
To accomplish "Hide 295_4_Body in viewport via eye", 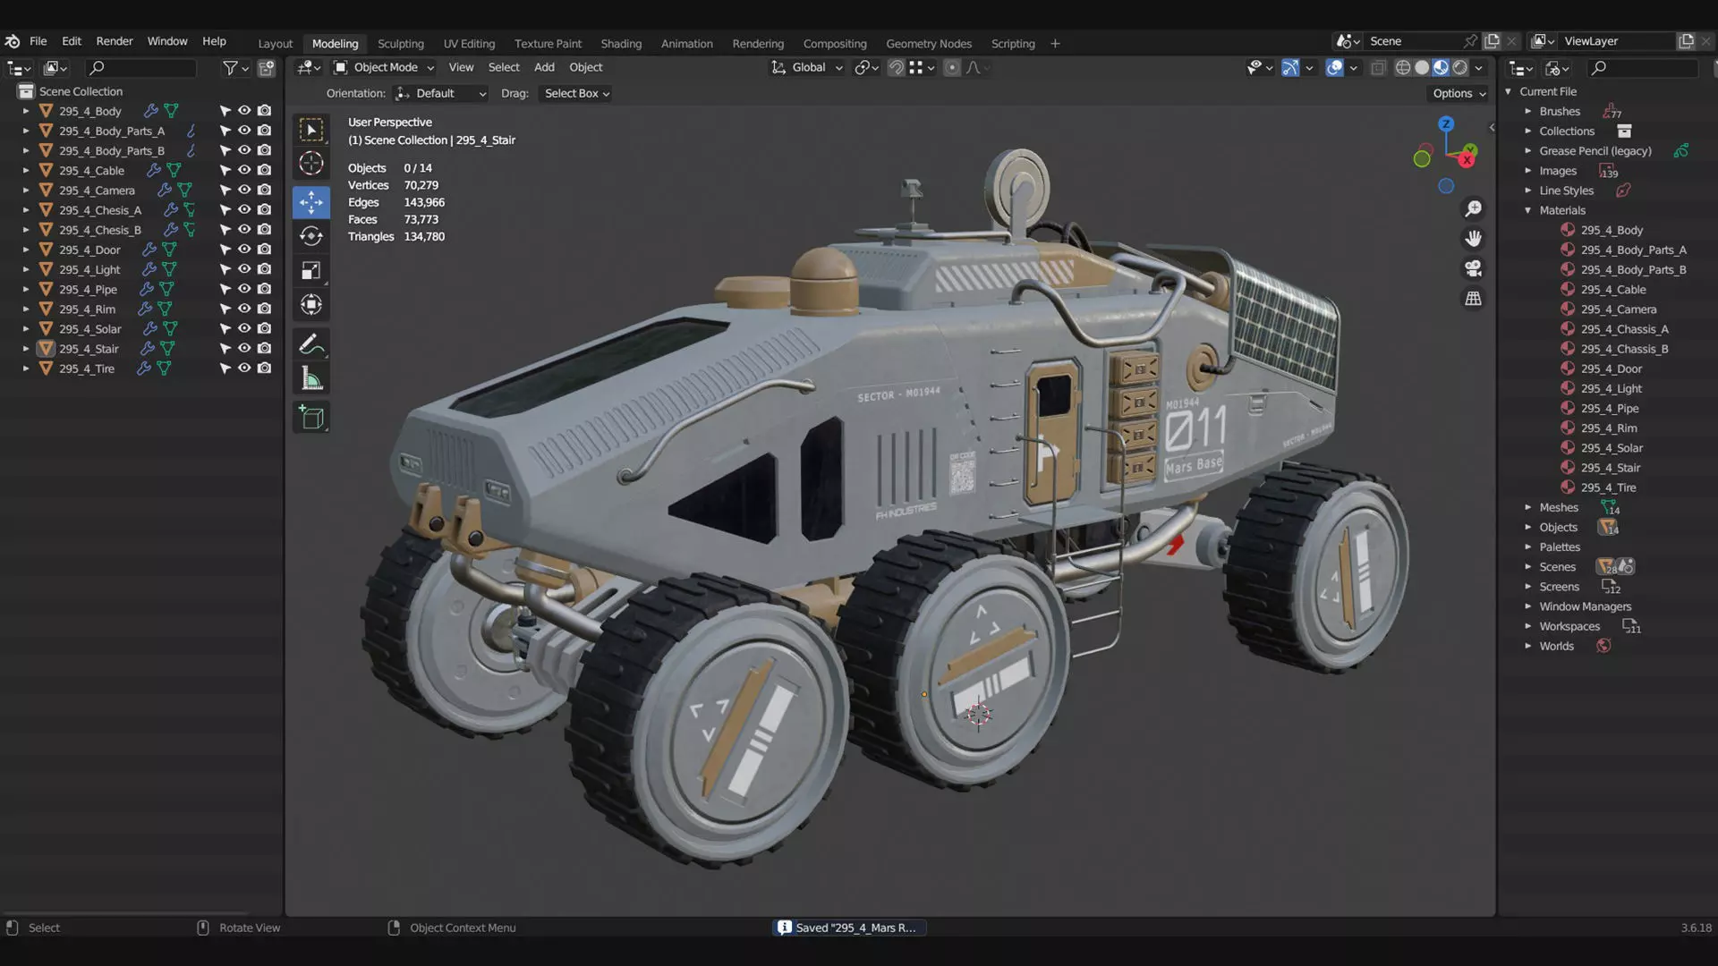I will tap(243, 111).
